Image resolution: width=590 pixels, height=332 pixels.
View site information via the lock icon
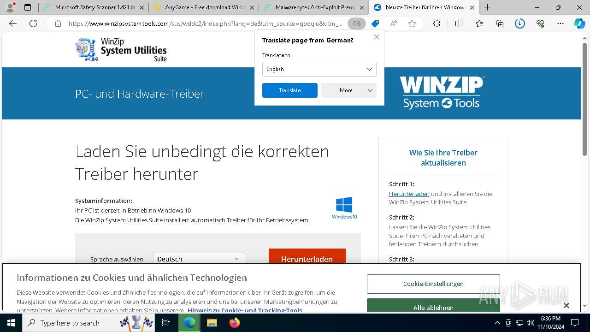pos(58,24)
